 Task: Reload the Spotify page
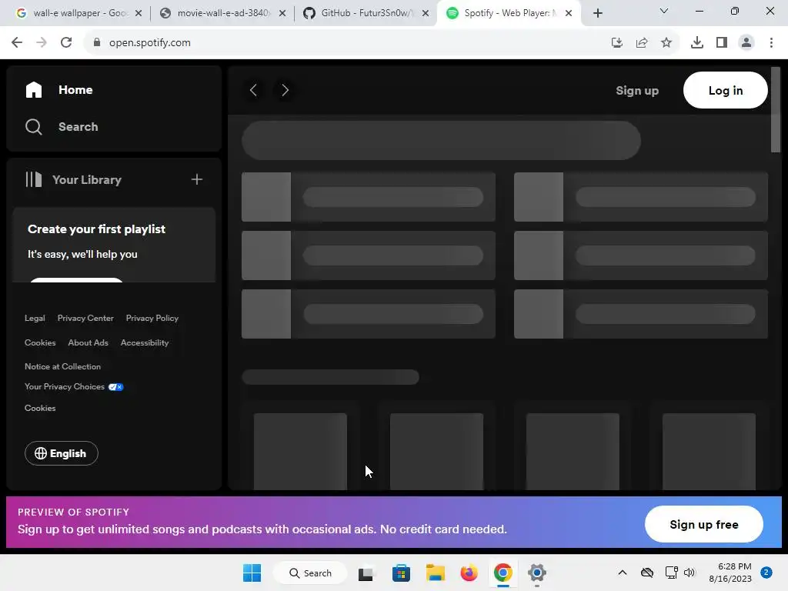click(66, 43)
